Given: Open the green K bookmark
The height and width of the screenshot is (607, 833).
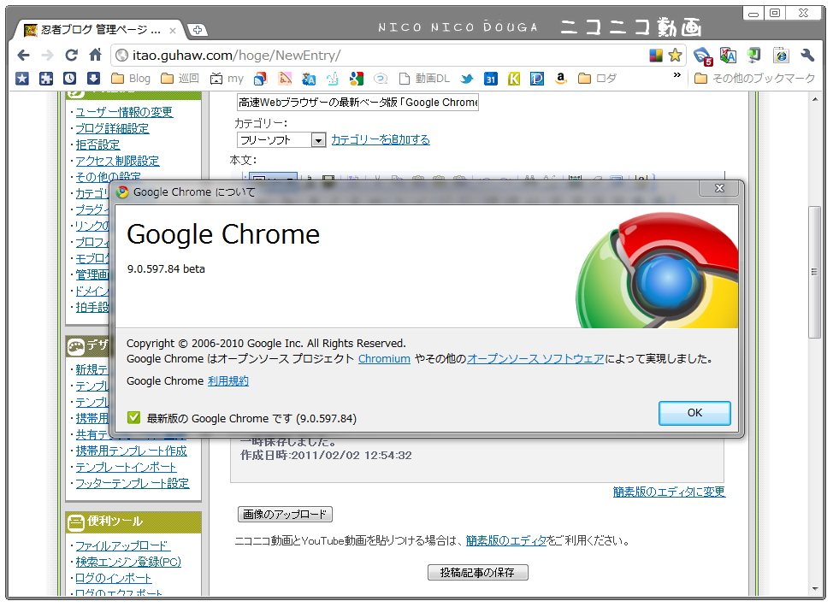Looking at the screenshot, I should [x=514, y=79].
